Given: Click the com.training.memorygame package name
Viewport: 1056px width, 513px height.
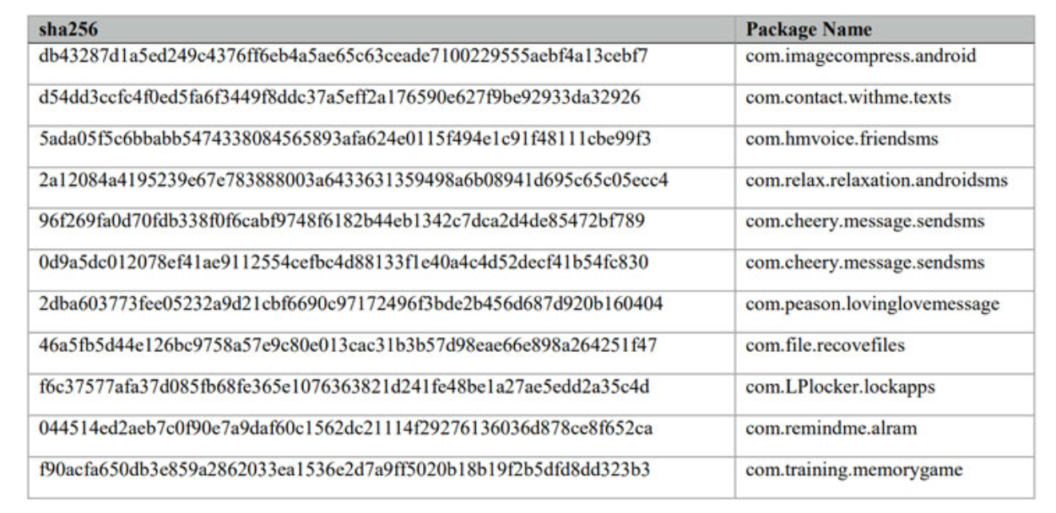Looking at the screenshot, I should (x=853, y=470).
